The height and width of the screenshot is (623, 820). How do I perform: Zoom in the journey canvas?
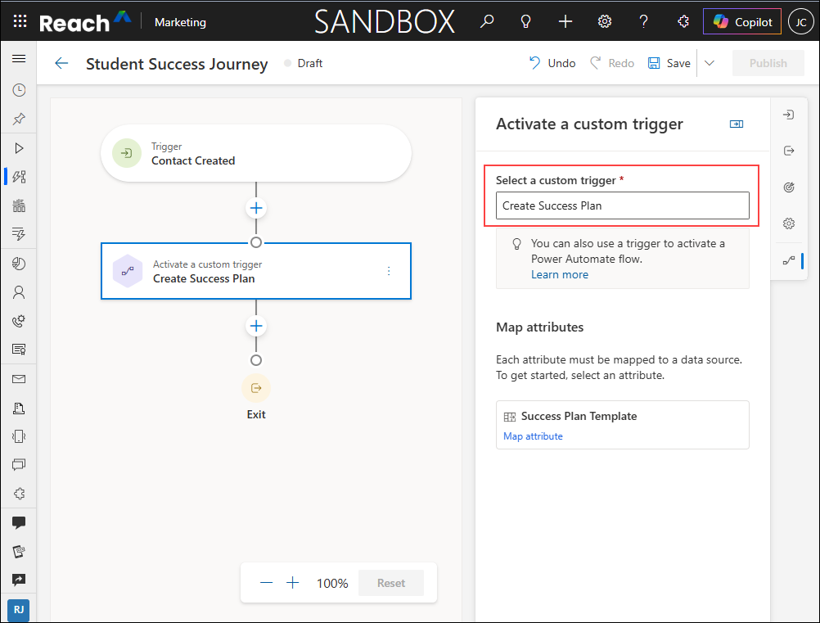pyautogui.click(x=293, y=583)
